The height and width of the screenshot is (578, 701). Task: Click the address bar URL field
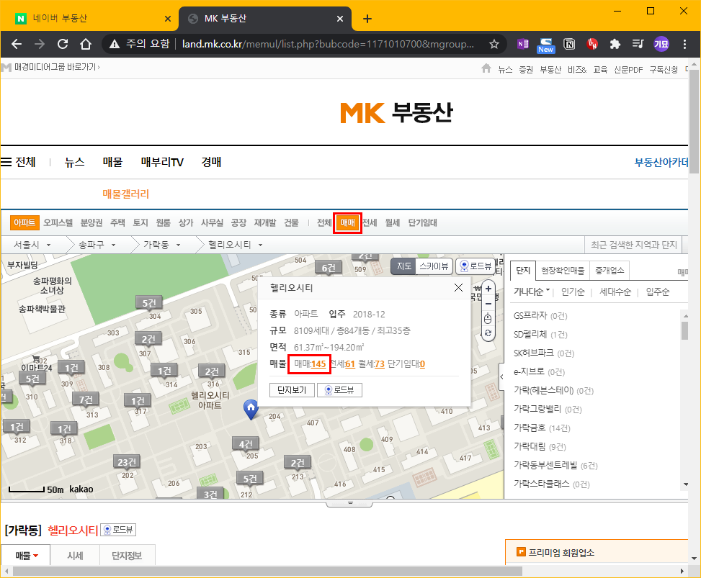(x=329, y=44)
